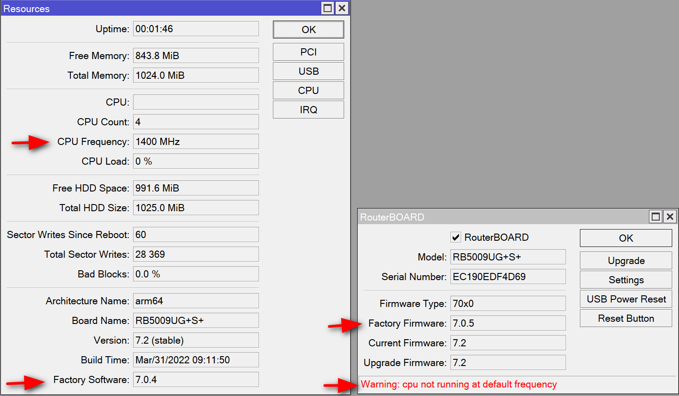Image resolution: width=679 pixels, height=396 pixels.
Task: Click Upgrade in the RouterBOARD window
Action: pyautogui.click(x=626, y=260)
